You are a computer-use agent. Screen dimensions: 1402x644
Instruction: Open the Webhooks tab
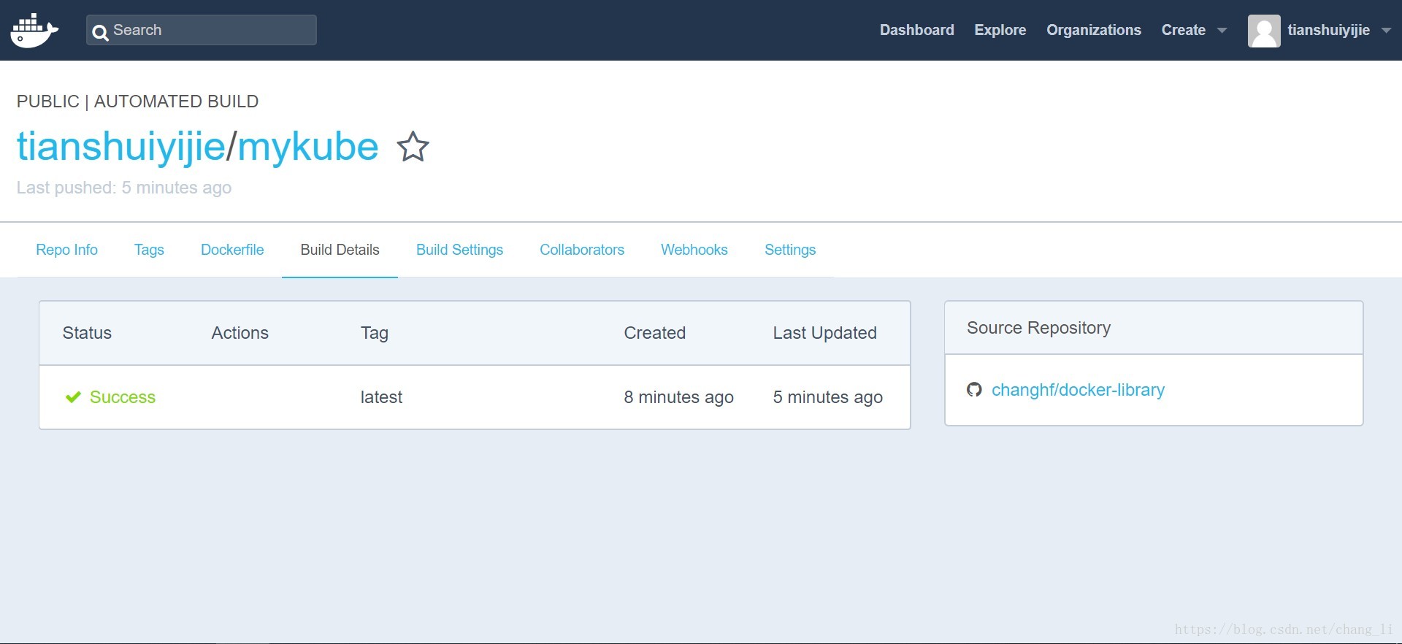tap(694, 250)
